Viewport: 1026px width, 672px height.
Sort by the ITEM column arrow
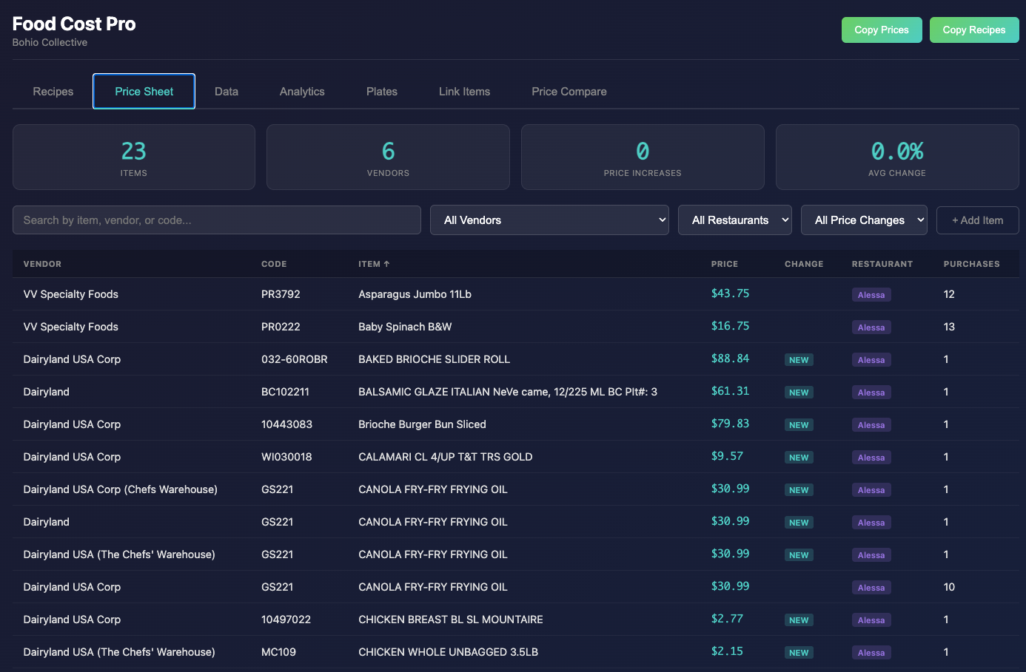click(x=386, y=264)
